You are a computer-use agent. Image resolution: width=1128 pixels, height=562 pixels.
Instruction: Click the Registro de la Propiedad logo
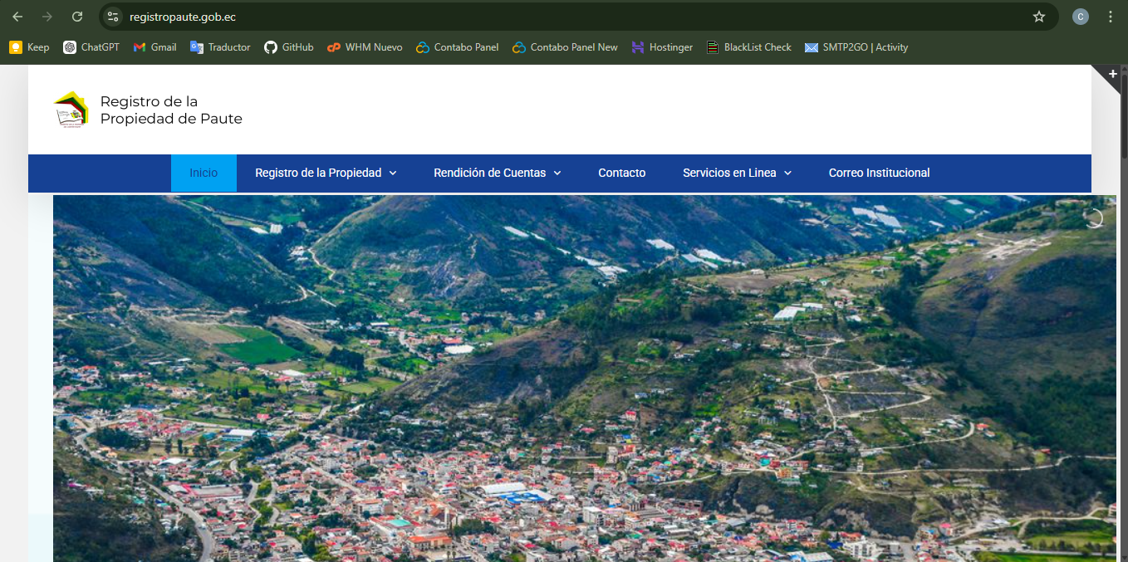click(x=71, y=110)
